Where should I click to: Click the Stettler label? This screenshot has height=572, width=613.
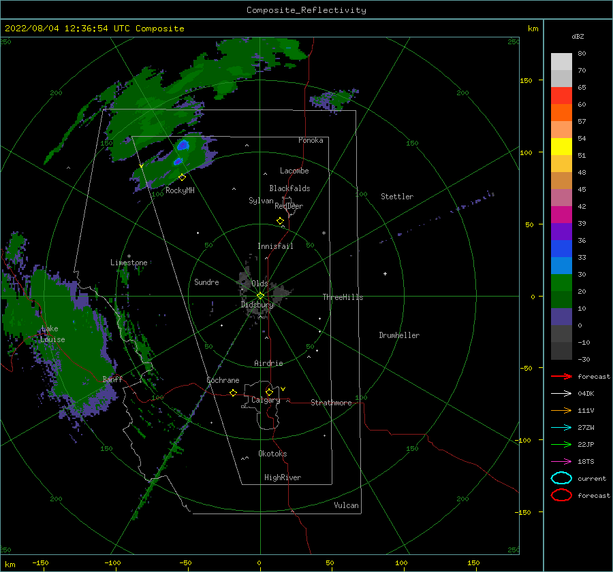[397, 197]
